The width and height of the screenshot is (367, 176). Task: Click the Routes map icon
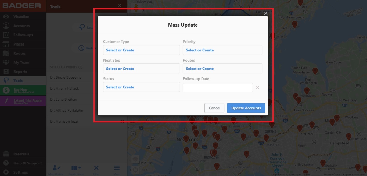coord(6,53)
